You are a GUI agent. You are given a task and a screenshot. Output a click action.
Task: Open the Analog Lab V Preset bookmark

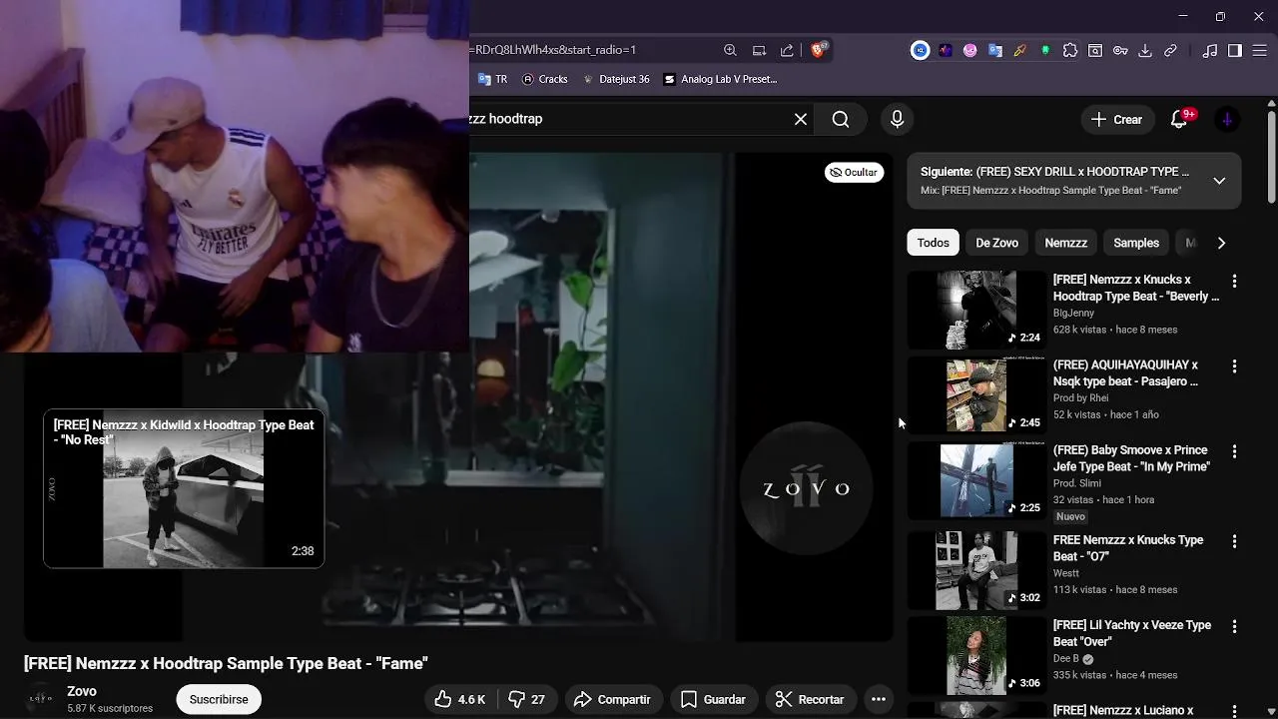click(720, 79)
